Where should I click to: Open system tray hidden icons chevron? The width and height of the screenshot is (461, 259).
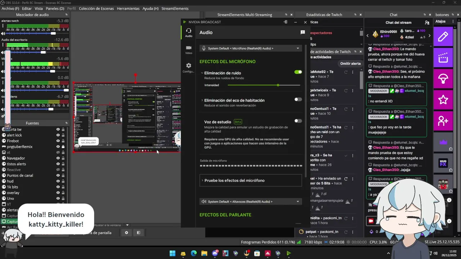pyautogui.click(x=388, y=253)
